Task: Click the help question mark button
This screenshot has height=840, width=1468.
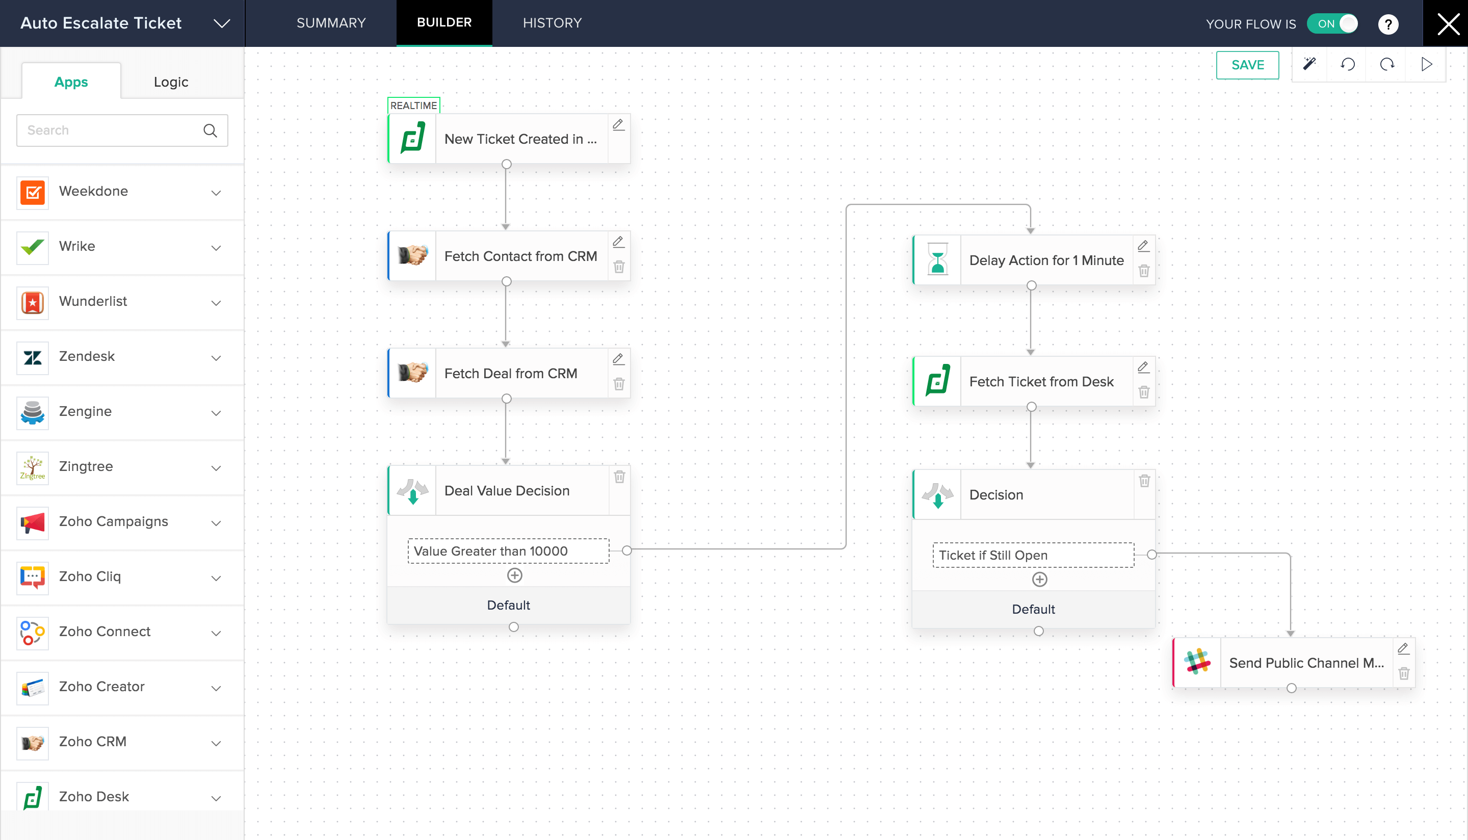Action: (1390, 22)
